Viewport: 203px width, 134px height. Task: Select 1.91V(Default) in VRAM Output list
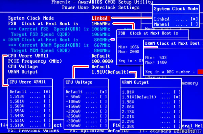pyautogui.click(x=151, y=97)
